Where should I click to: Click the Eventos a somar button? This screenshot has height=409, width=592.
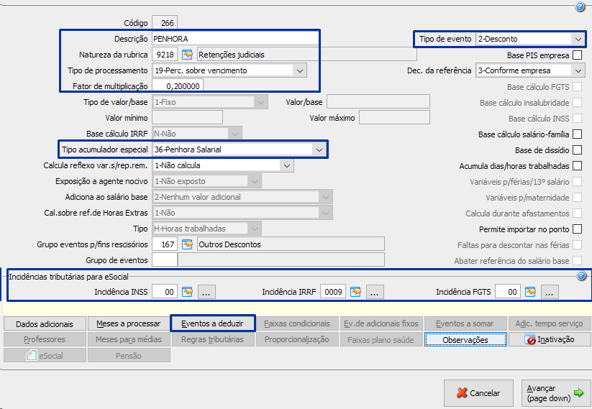click(x=465, y=323)
